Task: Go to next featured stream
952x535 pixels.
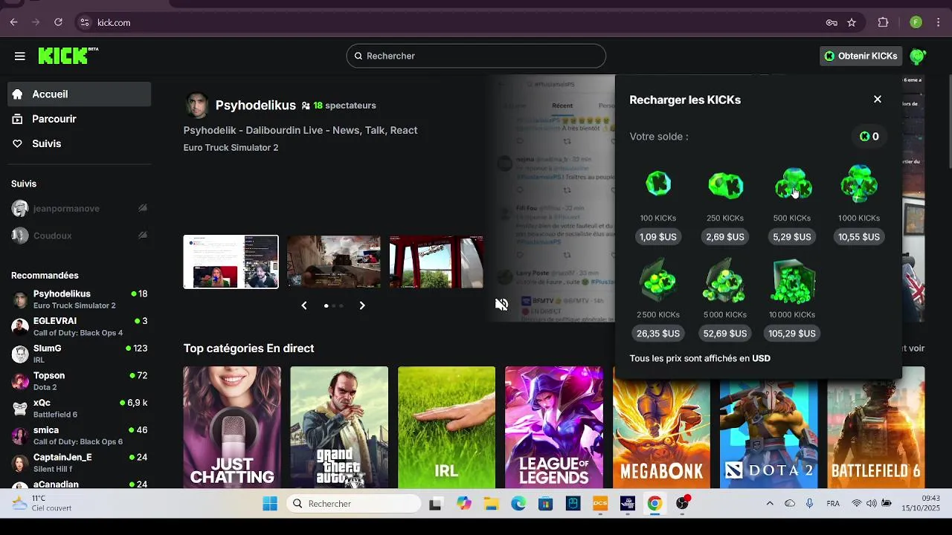Action: pos(362,305)
